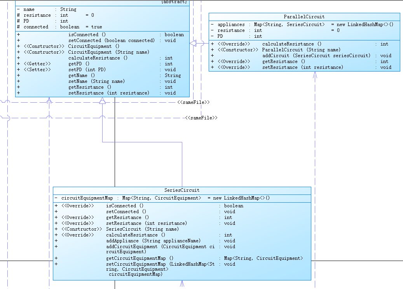Click 'SeriesCircuit (String name)' constructor
Screen dimensions: 403x289
[117, 229]
